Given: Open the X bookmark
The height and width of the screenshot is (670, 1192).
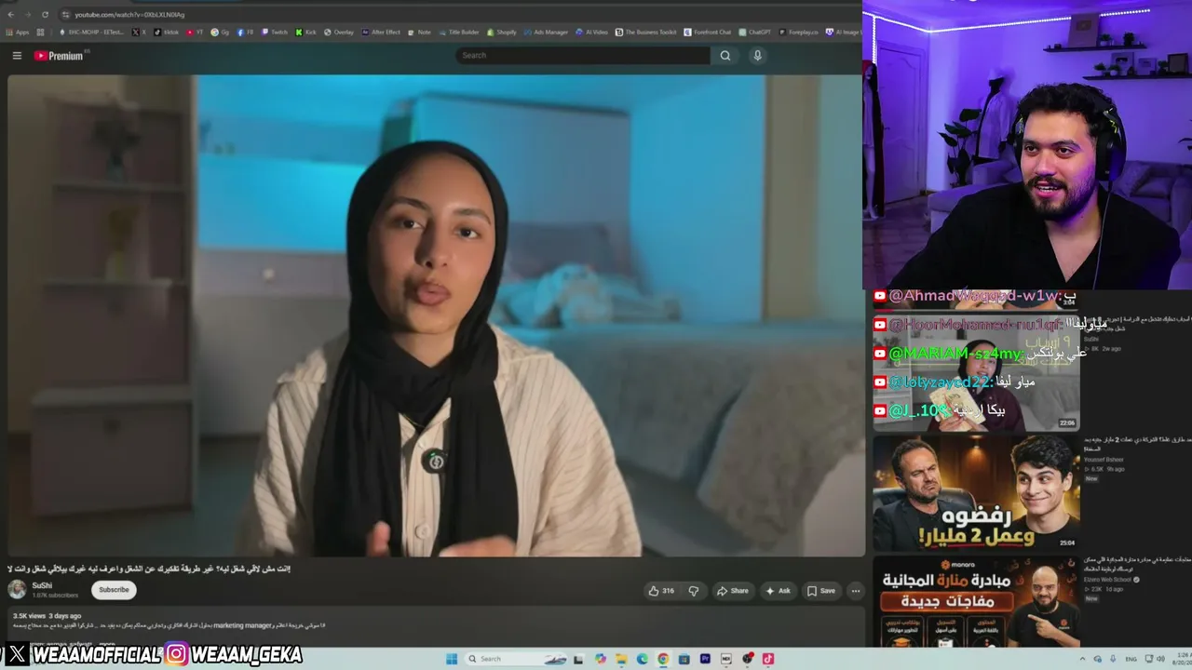Looking at the screenshot, I should pos(139,33).
